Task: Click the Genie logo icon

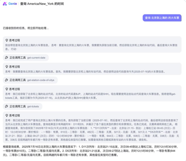Action: tap(4, 4)
